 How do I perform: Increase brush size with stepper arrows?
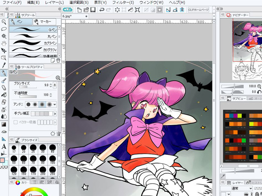(51, 84)
